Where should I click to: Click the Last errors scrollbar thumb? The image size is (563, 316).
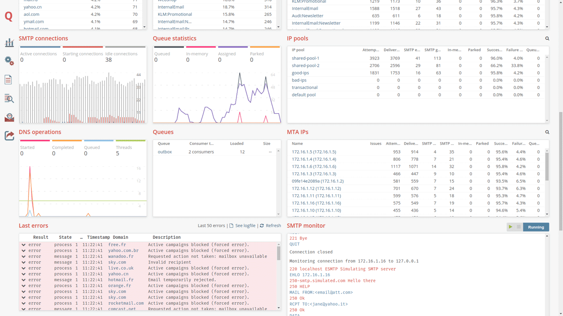(279, 253)
